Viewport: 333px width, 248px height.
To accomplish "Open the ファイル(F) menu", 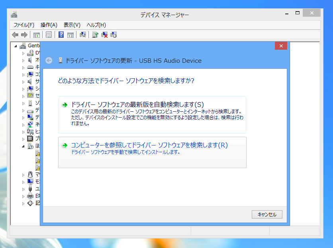I will [24, 25].
